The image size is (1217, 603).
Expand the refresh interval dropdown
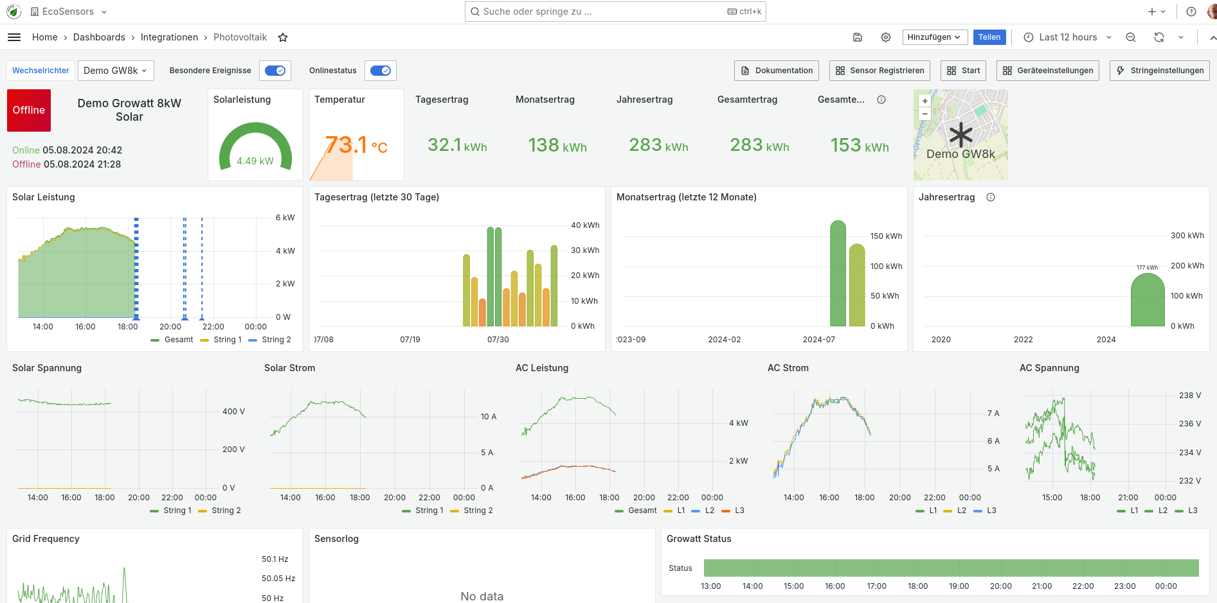click(1181, 37)
